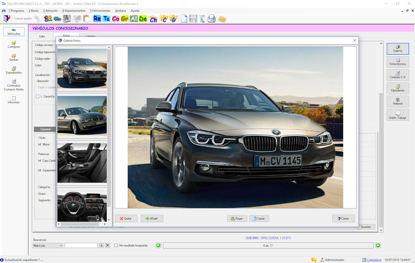The width and height of the screenshot is (415, 263).
Task: Open Ventas in the left sidebar
Action: (x=14, y=58)
